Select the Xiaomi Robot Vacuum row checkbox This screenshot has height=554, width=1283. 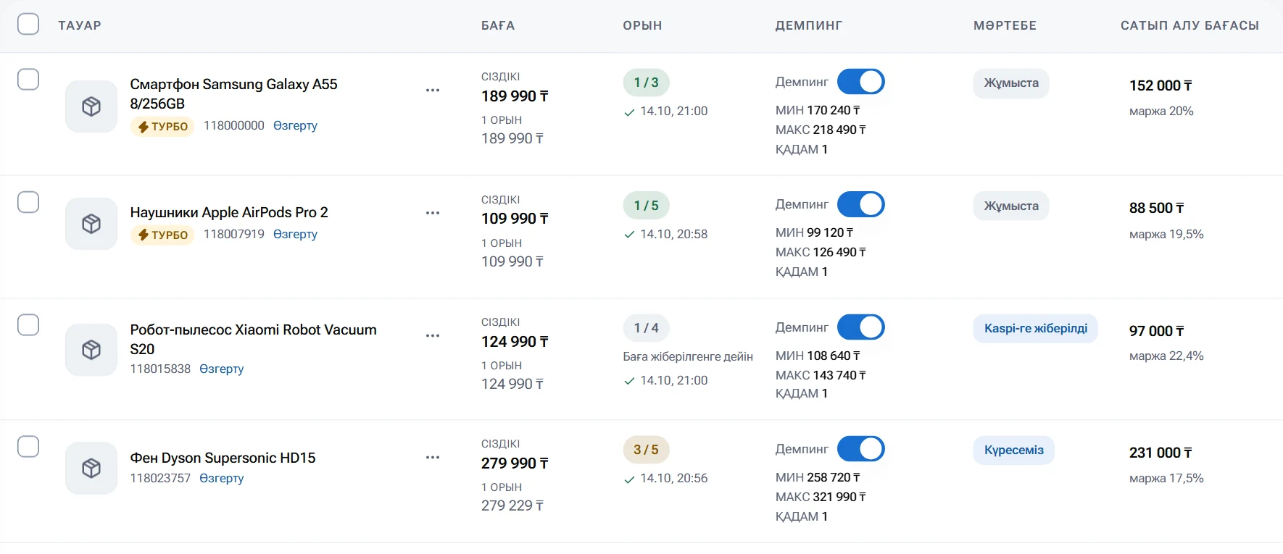pos(28,325)
